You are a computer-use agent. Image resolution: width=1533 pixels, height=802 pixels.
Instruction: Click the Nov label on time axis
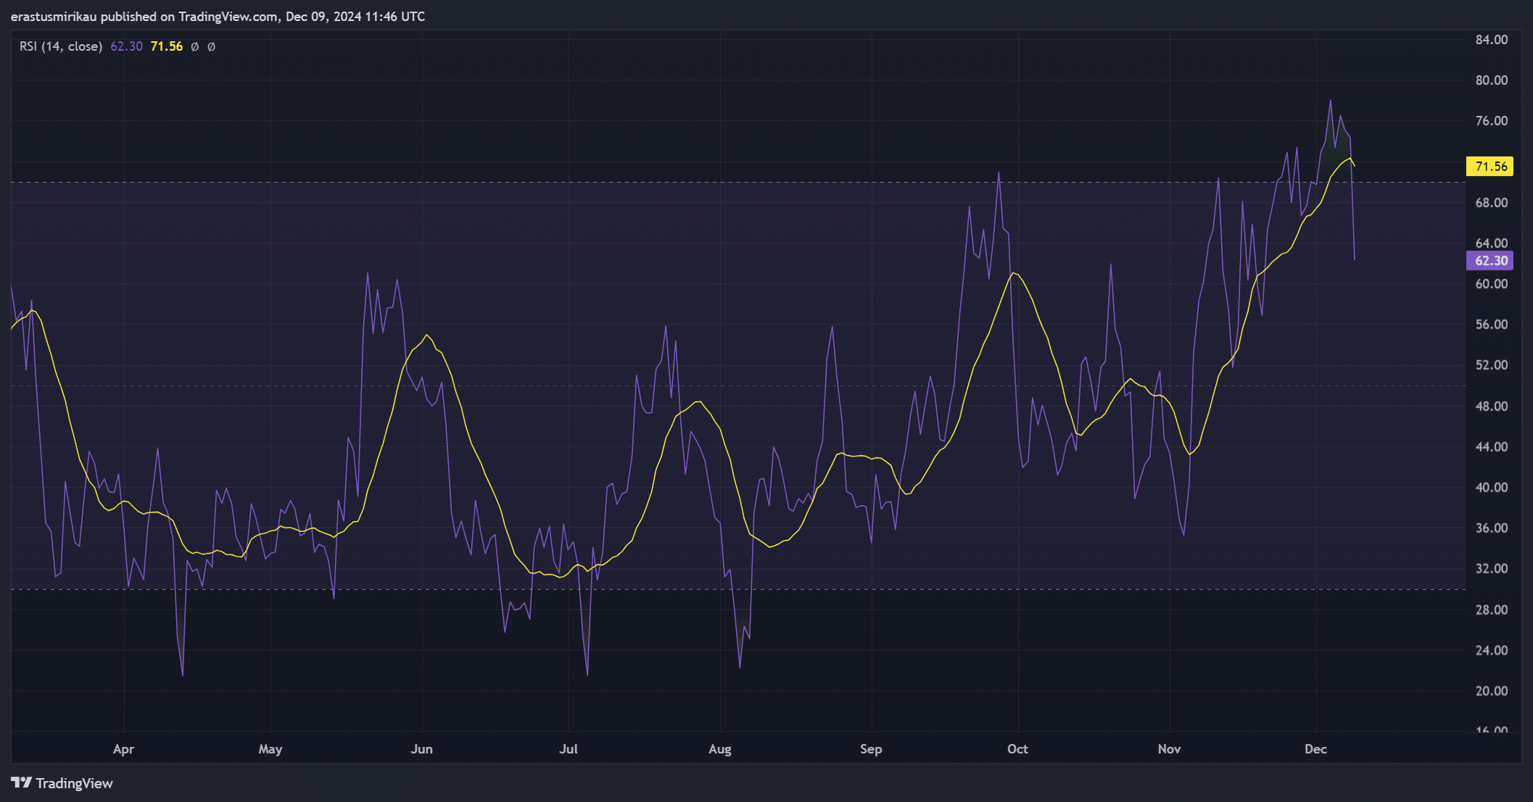(x=1169, y=749)
